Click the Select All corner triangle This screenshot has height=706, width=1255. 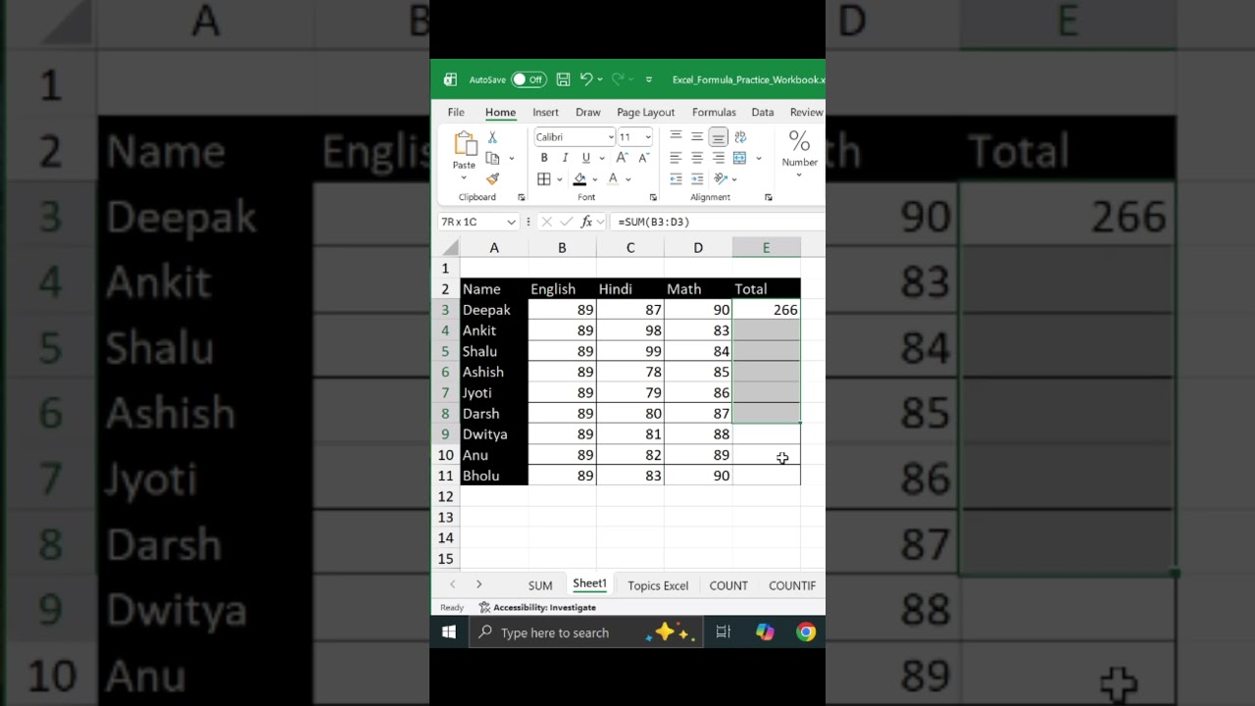[450, 248]
